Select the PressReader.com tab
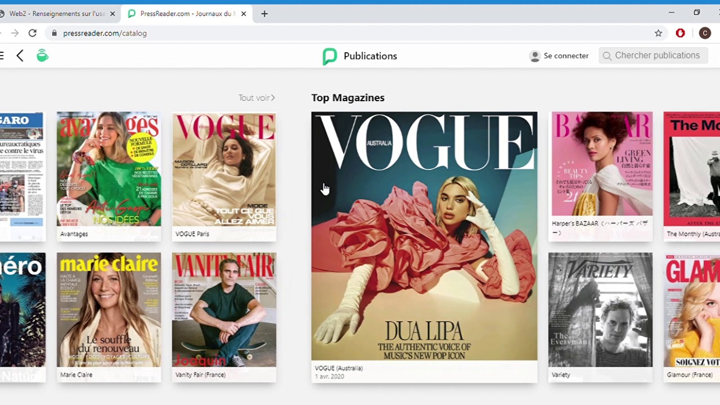Image resolution: width=720 pixels, height=405 pixels. (x=186, y=13)
